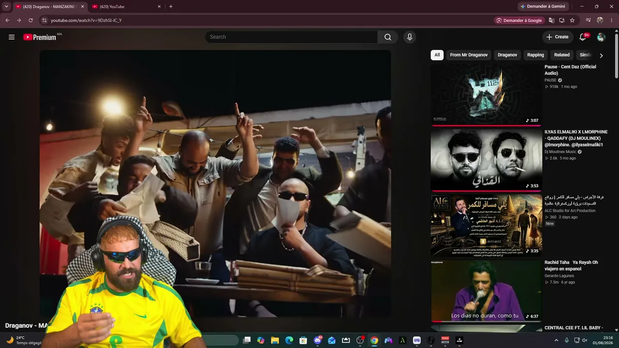Viewport: 619px width, 348px height.
Task: Open a new browser tab
Action: click(171, 6)
